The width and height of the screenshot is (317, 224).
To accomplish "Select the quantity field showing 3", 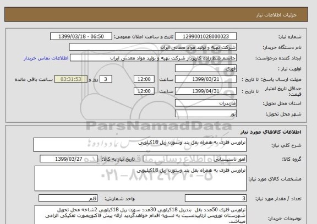I will click(x=216, y=198).
